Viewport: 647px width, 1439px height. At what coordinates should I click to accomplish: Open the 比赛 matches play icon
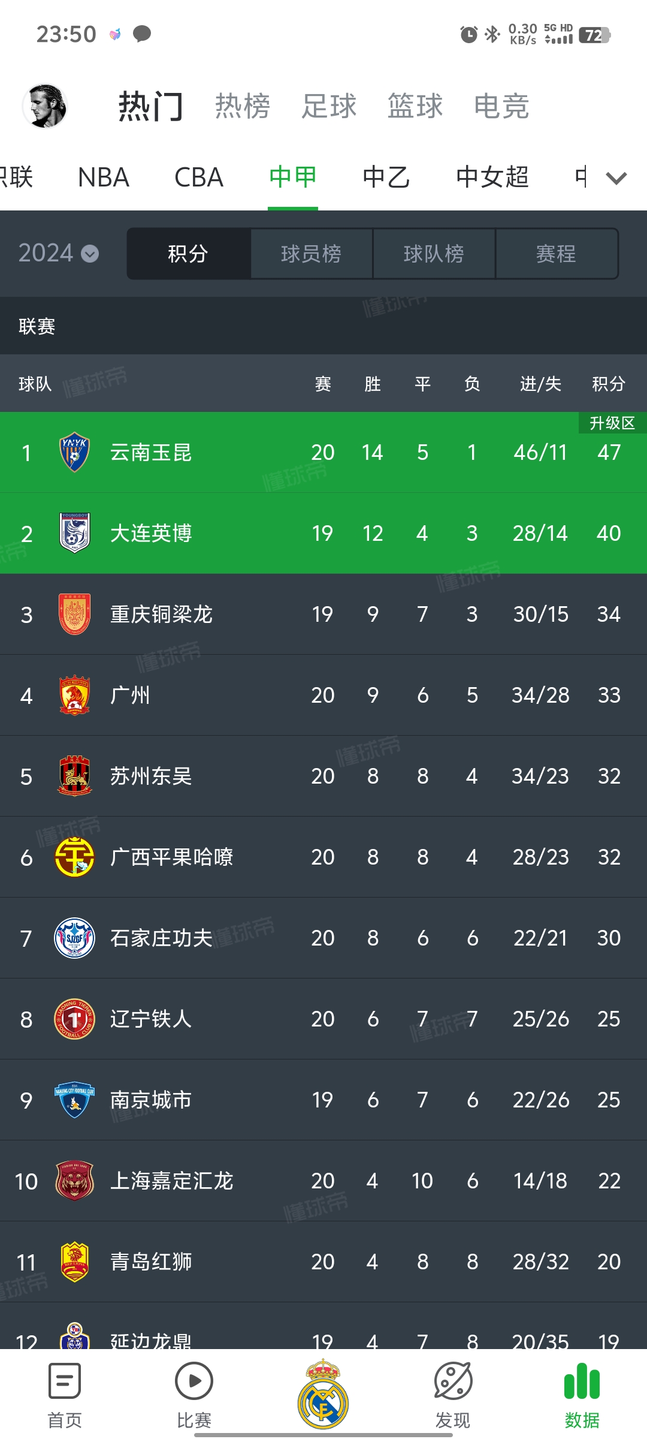tap(194, 1381)
